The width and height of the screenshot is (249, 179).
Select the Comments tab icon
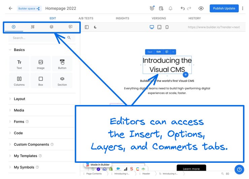coord(71,27)
